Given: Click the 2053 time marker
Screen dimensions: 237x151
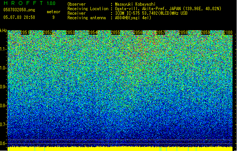Looking at the screenshot, I should tap(70, 32).
